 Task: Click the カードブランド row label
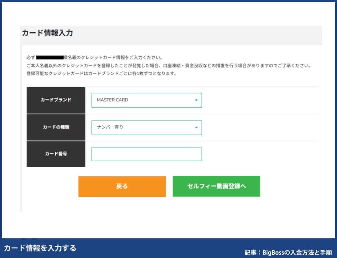55,100
